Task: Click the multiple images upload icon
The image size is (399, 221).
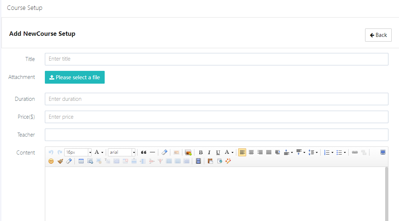Action: coord(188,152)
